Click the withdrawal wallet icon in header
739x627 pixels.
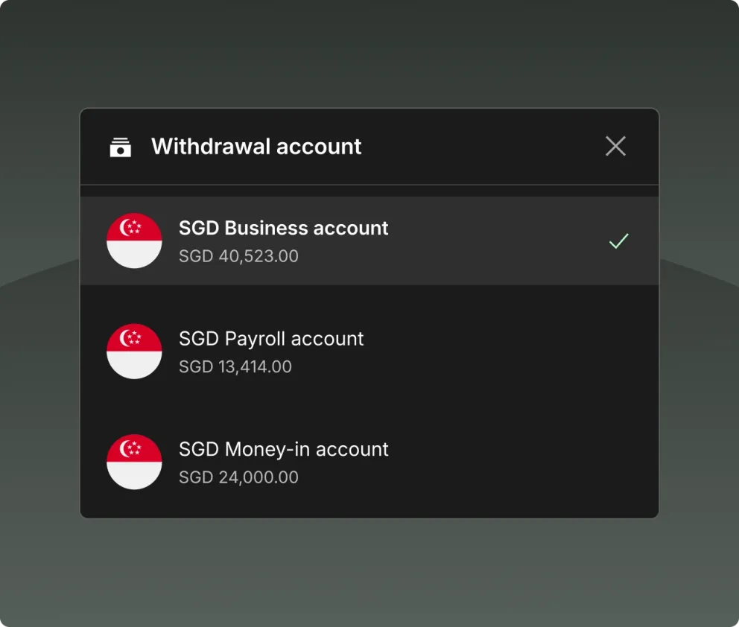tap(121, 147)
